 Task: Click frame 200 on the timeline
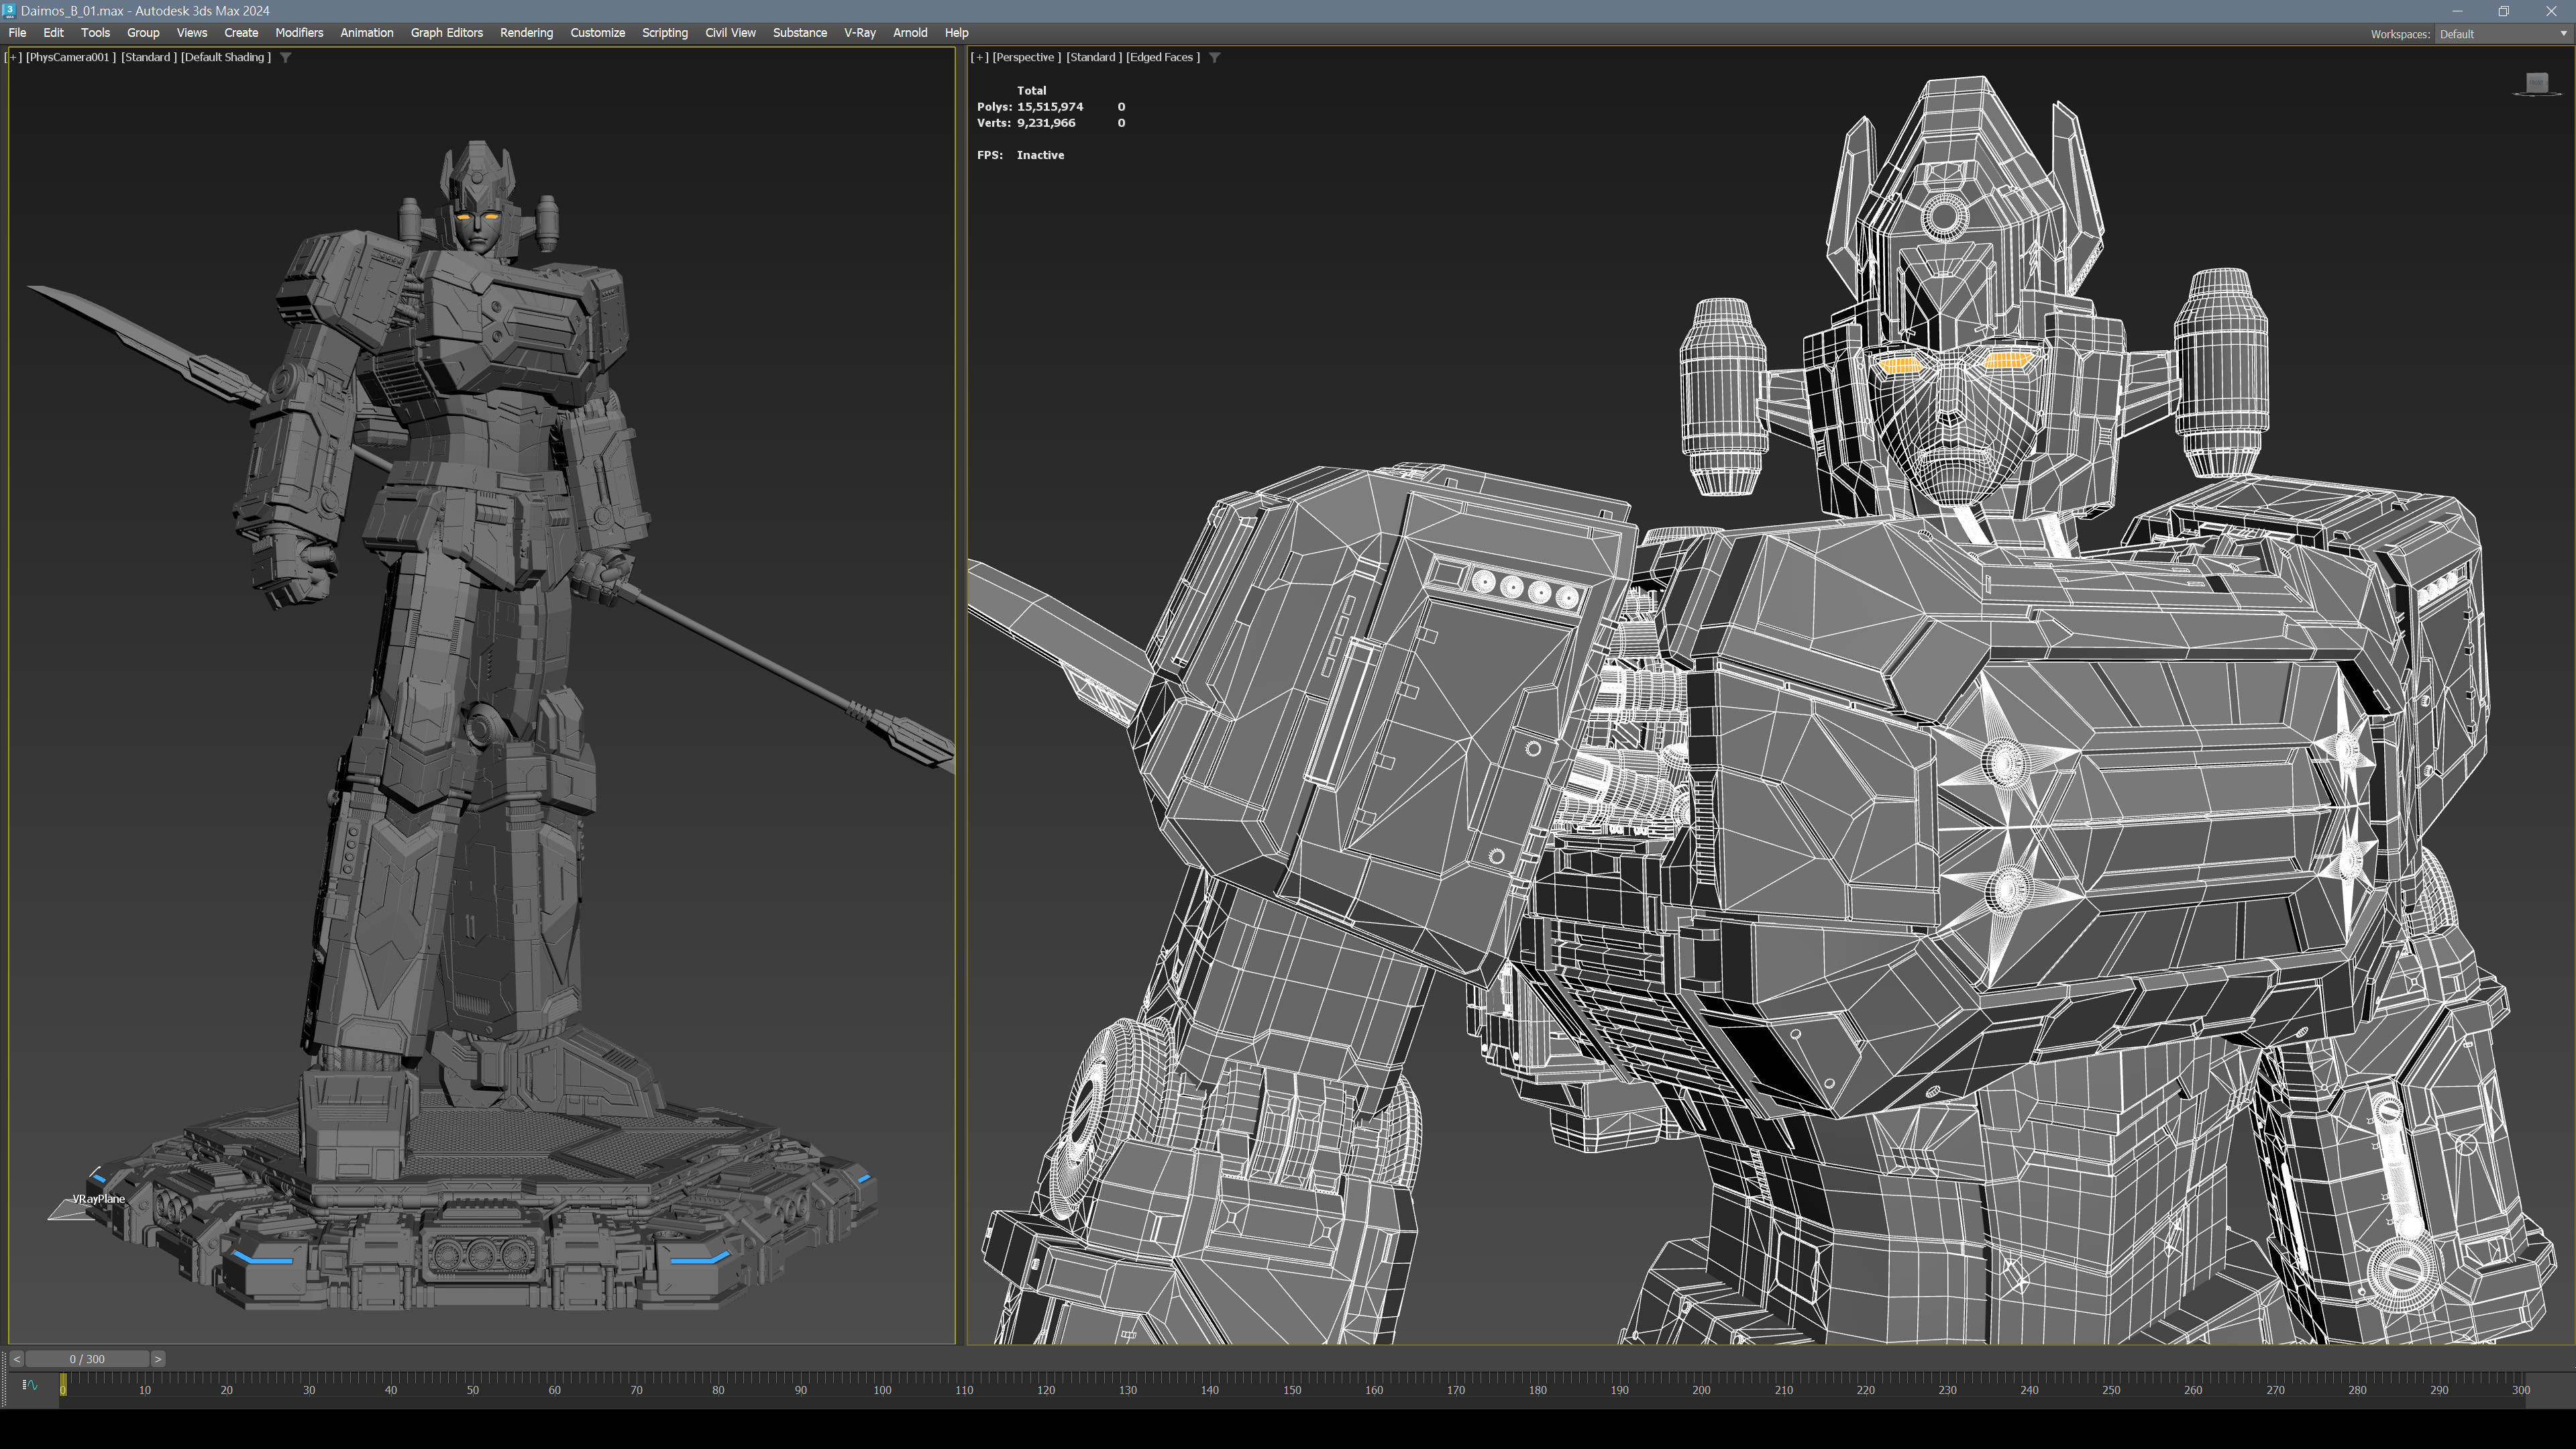pos(1701,1390)
